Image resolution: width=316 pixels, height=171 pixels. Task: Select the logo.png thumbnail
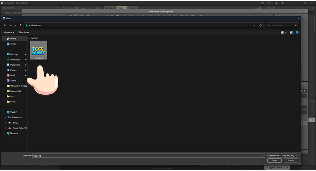(39, 50)
